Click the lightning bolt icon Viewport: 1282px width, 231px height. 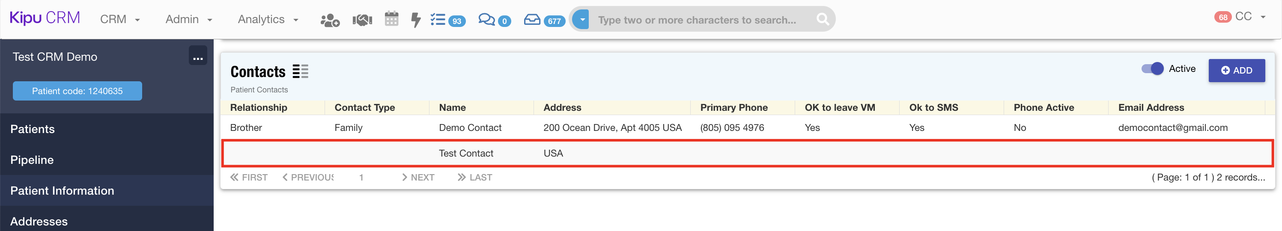point(415,20)
